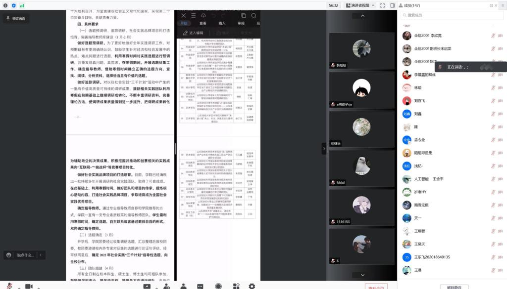Select the 开始 tab in shared document

[x=184, y=23]
